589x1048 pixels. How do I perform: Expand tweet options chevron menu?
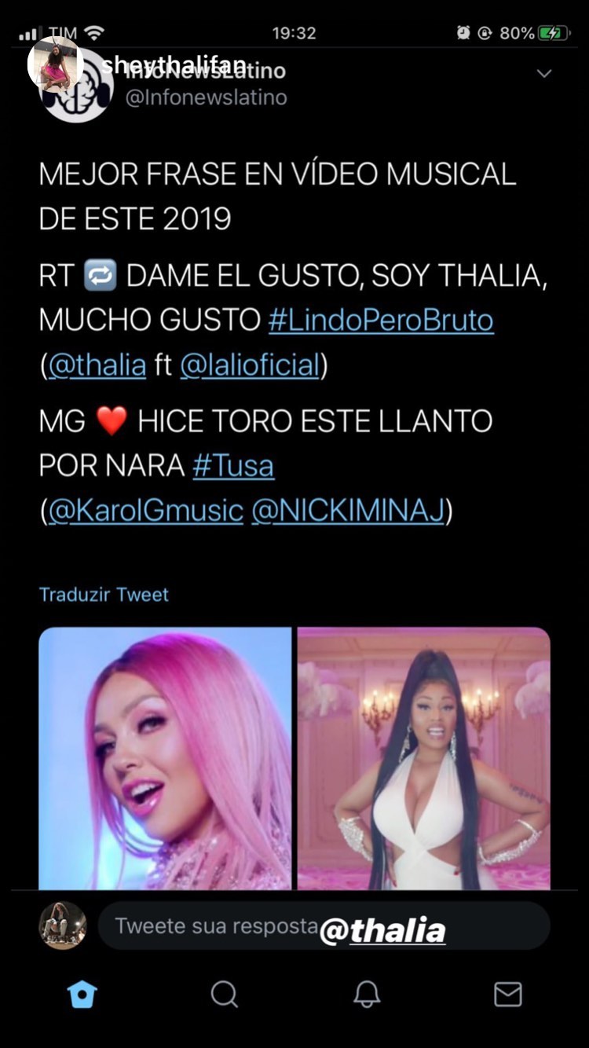(x=543, y=73)
